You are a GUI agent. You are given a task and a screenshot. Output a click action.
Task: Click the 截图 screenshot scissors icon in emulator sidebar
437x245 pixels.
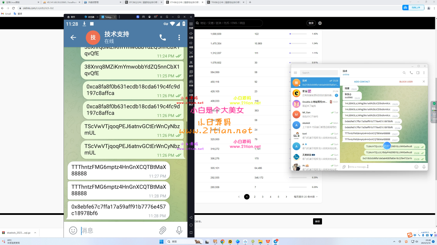(x=191, y=63)
